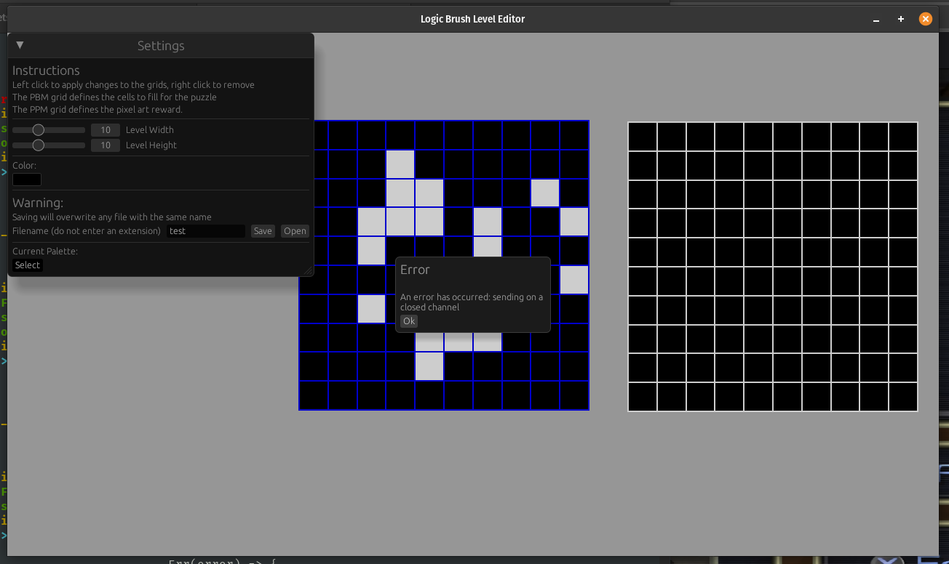Image resolution: width=949 pixels, height=564 pixels.
Task: Click Select under Current Palette
Action: tap(28, 265)
